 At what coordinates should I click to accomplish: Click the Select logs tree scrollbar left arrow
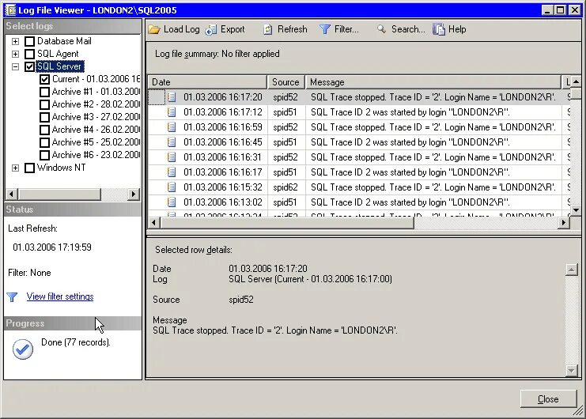[12, 194]
